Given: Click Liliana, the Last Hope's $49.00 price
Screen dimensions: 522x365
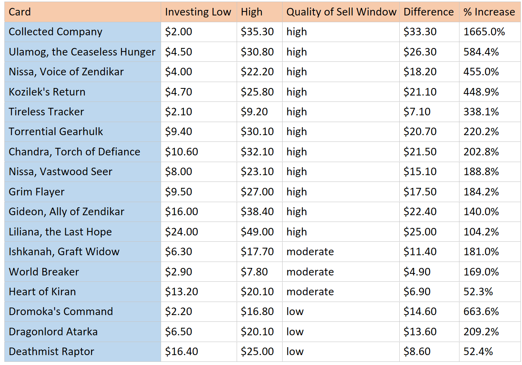Looking at the screenshot, I should pyautogui.click(x=257, y=232).
